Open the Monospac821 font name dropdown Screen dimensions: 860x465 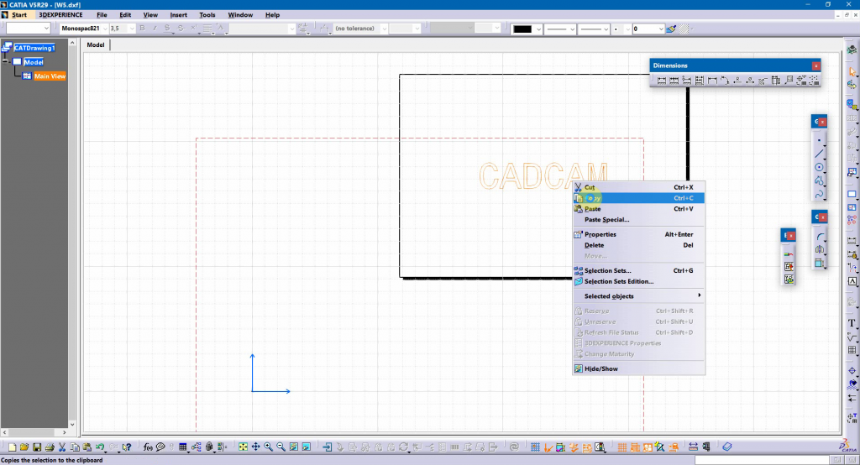pos(105,29)
